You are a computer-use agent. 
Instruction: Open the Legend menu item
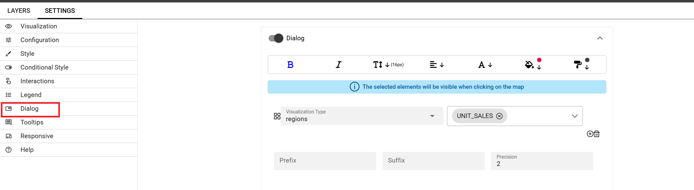68,95
